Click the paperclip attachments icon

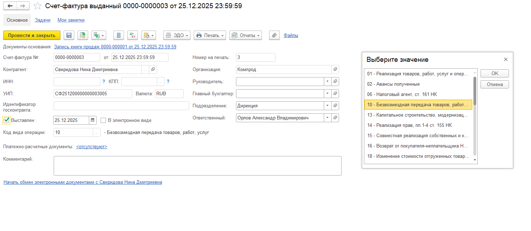(x=274, y=35)
